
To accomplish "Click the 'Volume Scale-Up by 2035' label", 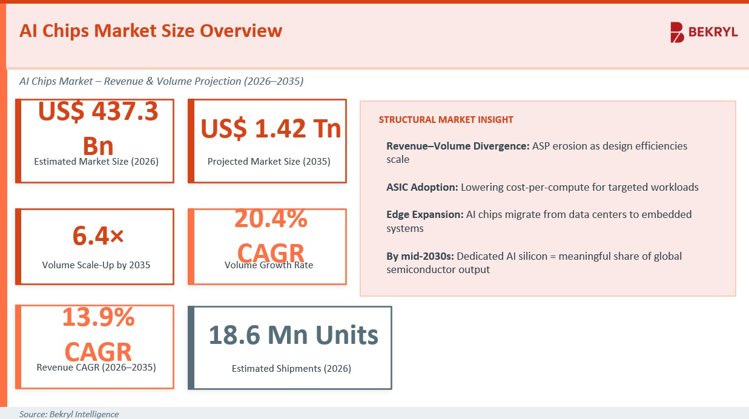I will 96,265.
